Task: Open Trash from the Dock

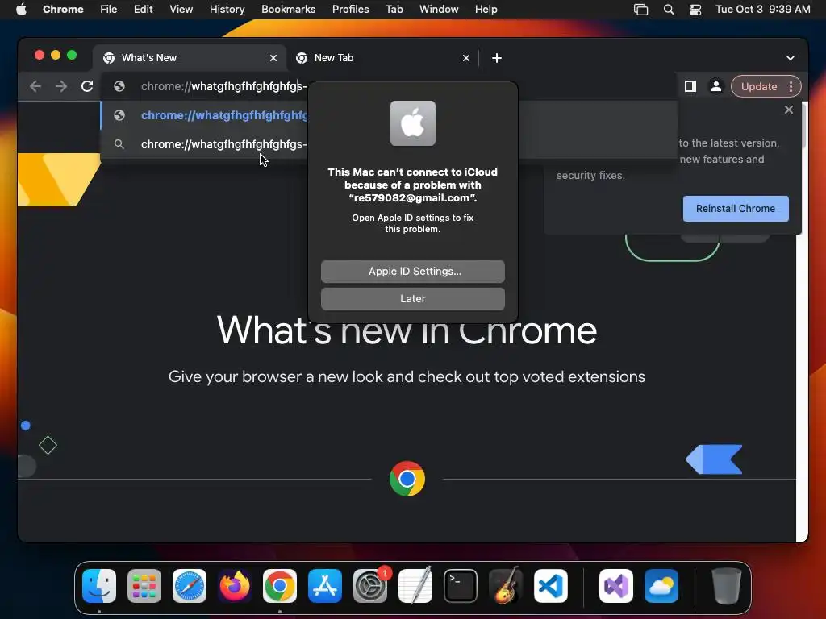Action: pos(727,586)
